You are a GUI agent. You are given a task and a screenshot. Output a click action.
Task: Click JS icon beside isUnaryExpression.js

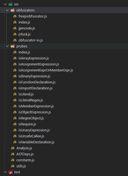tap(15, 130)
